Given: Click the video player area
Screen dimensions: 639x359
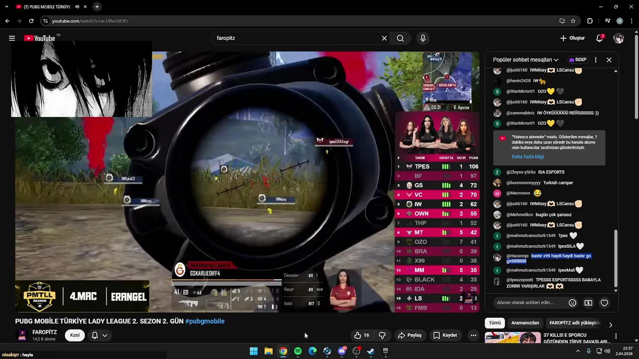Looking at the screenshot, I should (247, 182).
